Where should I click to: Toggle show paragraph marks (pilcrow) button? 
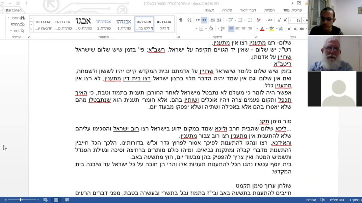(x=181, y=20)
